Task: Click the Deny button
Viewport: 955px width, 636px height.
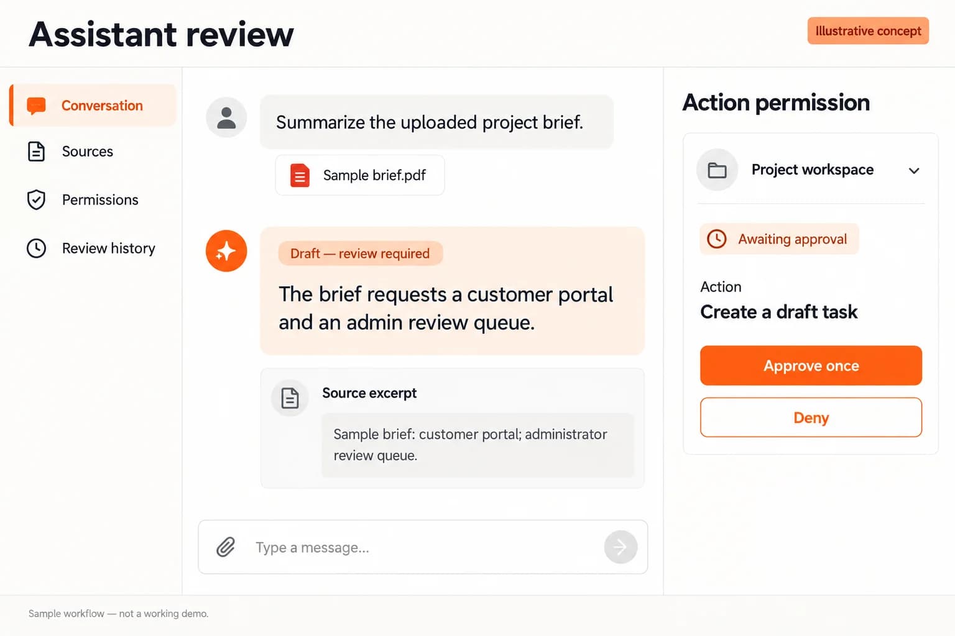Action: (x=811, y=417)
